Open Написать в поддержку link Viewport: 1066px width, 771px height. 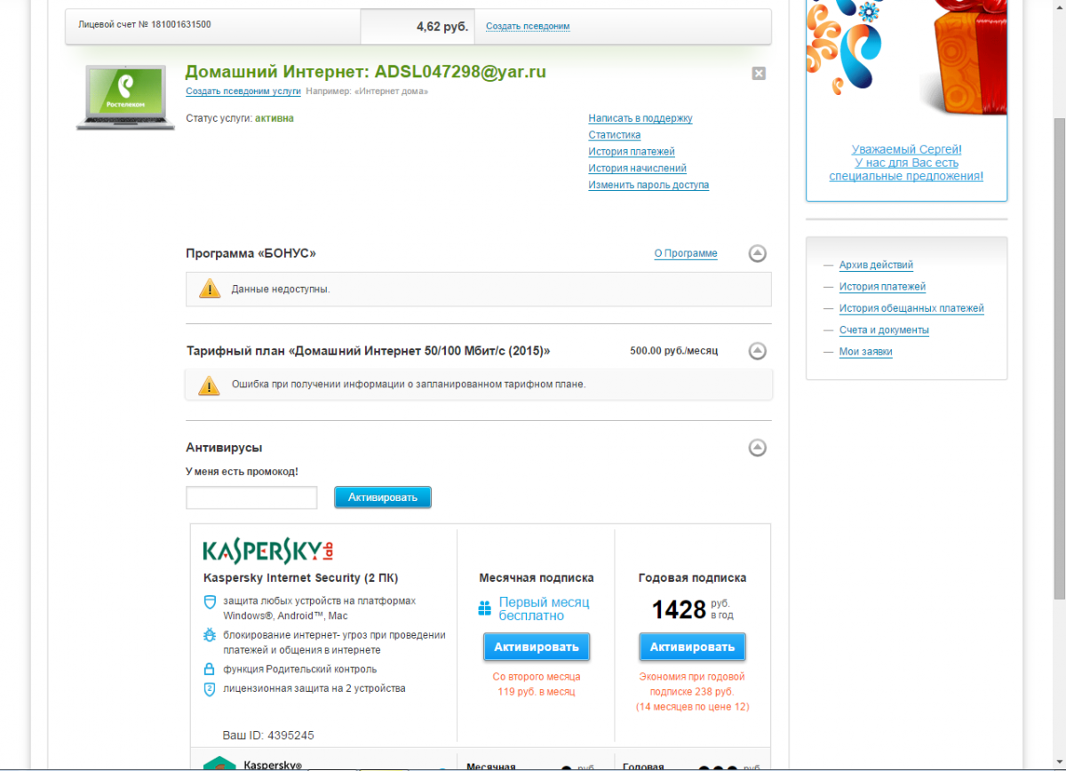pyautogui.click(x=640, y=118)
